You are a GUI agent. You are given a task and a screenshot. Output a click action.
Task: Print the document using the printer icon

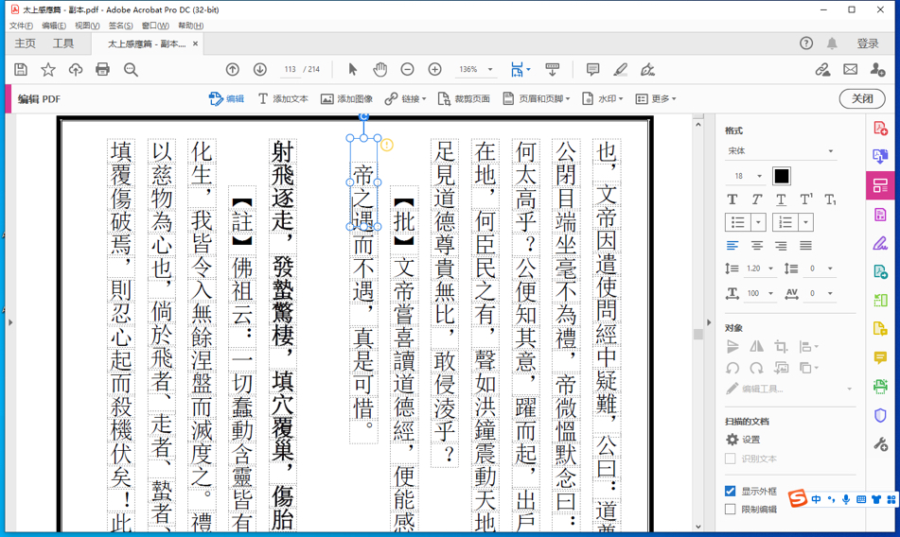coord(102,70)
